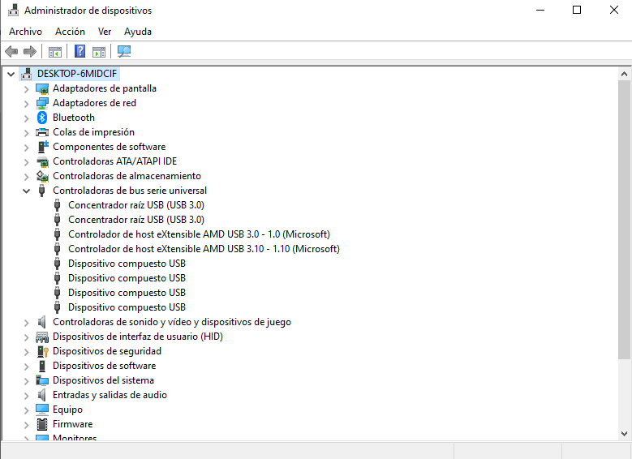Click the Controladoras de almacenamiento icon
This screenshot has height=459, width=632.
[x=42, y=176]
